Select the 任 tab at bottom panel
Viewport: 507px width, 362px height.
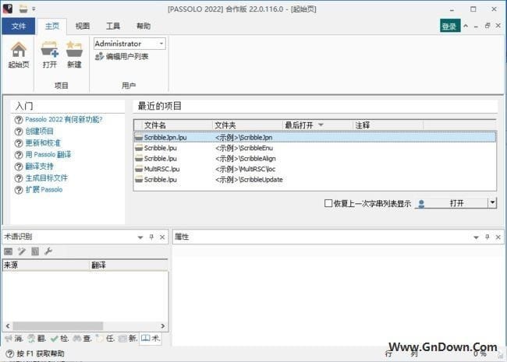click(105, 339)
